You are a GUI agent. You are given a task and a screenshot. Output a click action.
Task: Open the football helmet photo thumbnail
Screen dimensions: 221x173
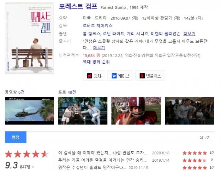pyautogui.click(x=136, y=111)
